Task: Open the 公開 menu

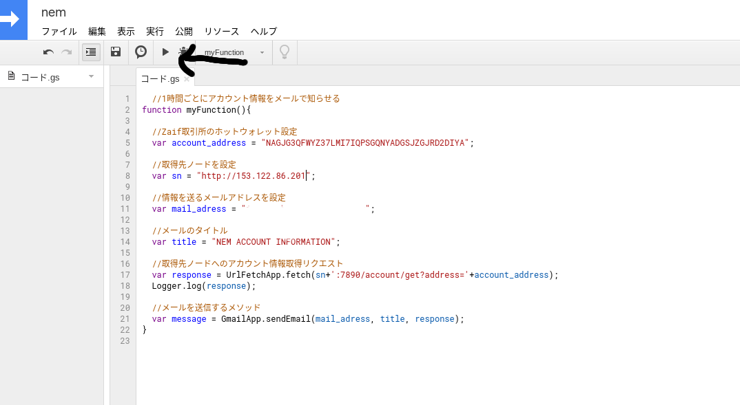Action: (x=184, y=31)
